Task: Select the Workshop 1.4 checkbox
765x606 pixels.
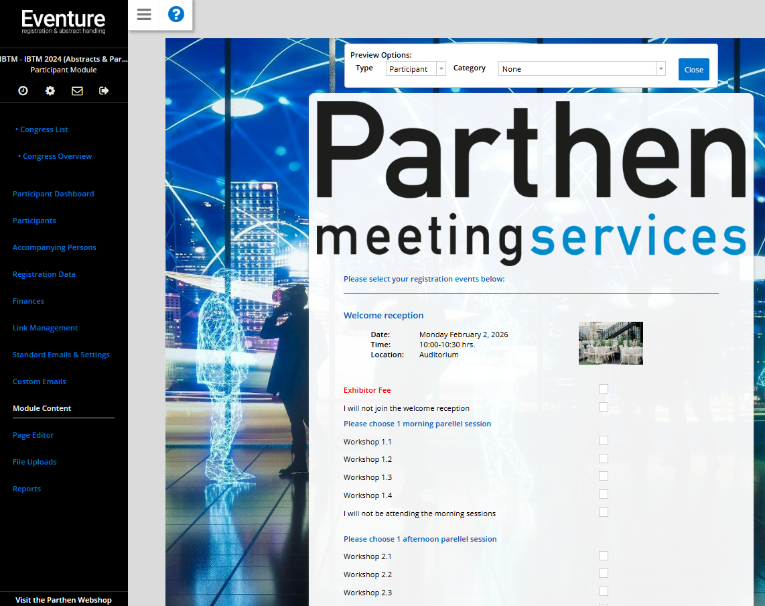Action: tap(604, 494)
